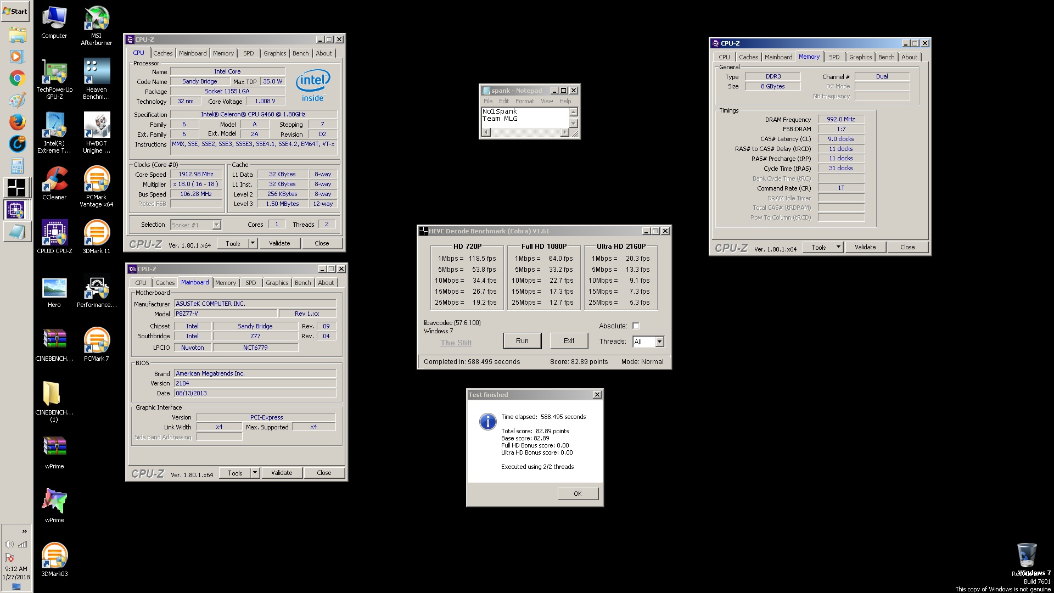The image size is (1054, 593).
Task: Open CPUID CPU-Z desktop shortcut
Action: click(54, 237)
